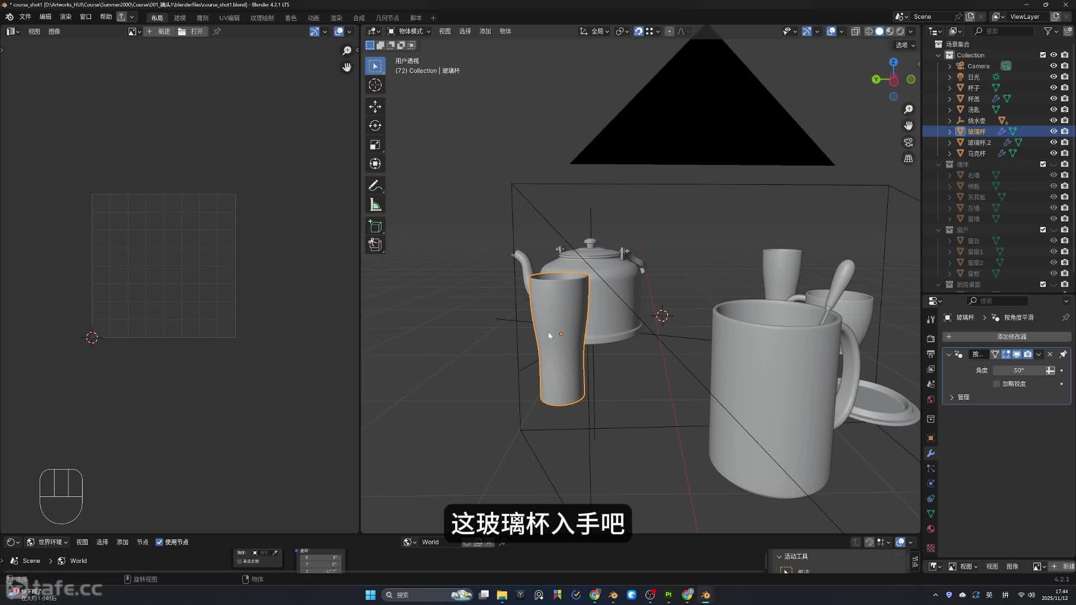Screen dimensions: 1076x605
Task: Pick the Add Cube tool
Action: (x=375, y=226)
